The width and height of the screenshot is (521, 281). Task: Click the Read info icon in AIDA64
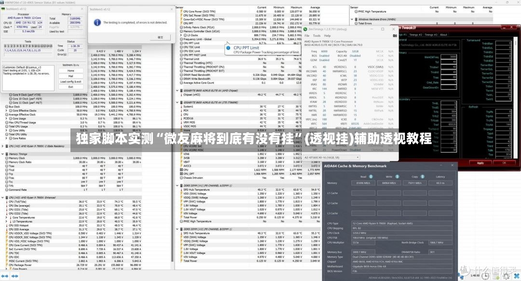click(x=371, y=177)
